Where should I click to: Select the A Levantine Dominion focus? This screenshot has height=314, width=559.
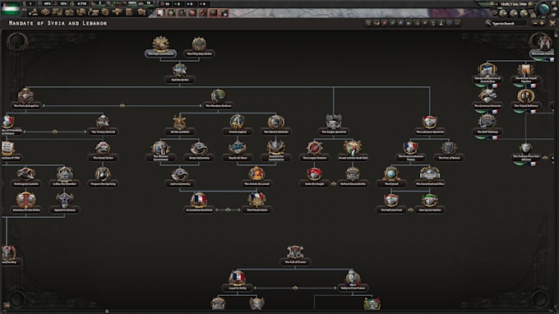[x=199, y=203]
